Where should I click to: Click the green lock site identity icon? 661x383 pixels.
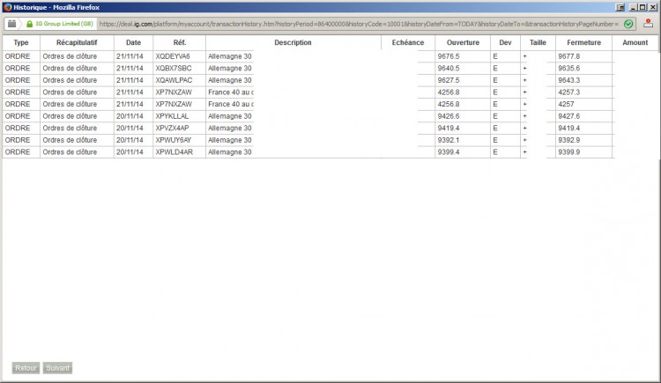pos(29,24)
